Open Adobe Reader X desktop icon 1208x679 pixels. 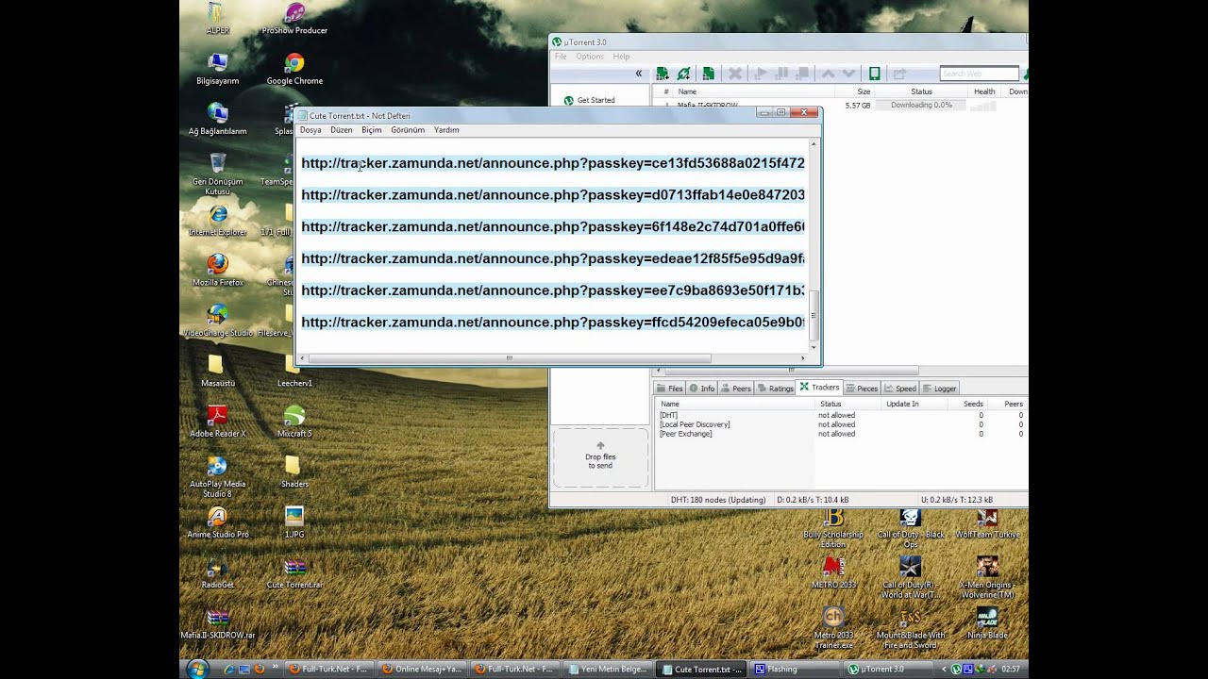point(218,422)
